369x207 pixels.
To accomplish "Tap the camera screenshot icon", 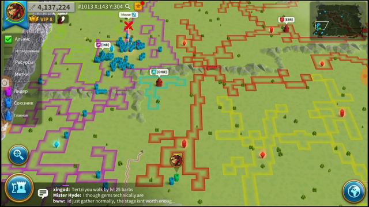I will [5, 83].
